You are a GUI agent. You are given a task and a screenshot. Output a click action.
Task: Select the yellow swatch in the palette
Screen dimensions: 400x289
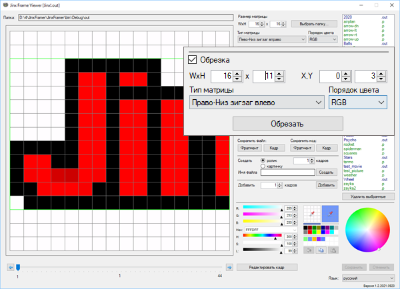point(319,232)
